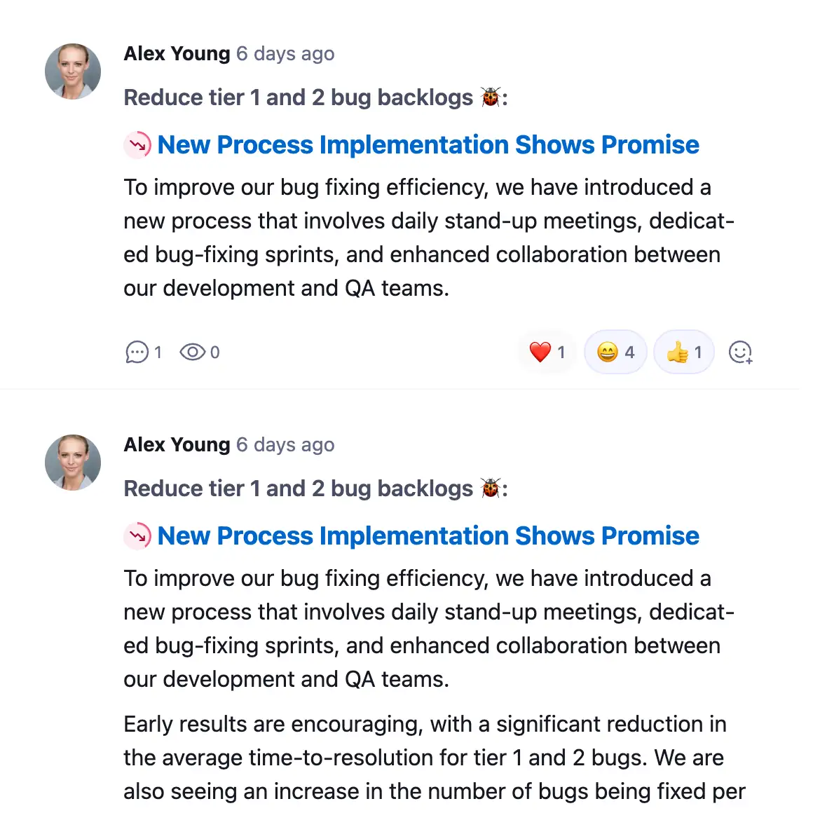Click 'Reduce tier 1 and 2 bug backlogs' in first post
Image resolution: width=813 pixels, height=813 pixels.
point(298,97)
